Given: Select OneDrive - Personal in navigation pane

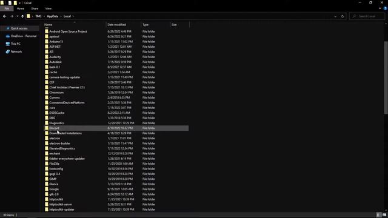Looking at the screenshot, I should tap(24, 36).
